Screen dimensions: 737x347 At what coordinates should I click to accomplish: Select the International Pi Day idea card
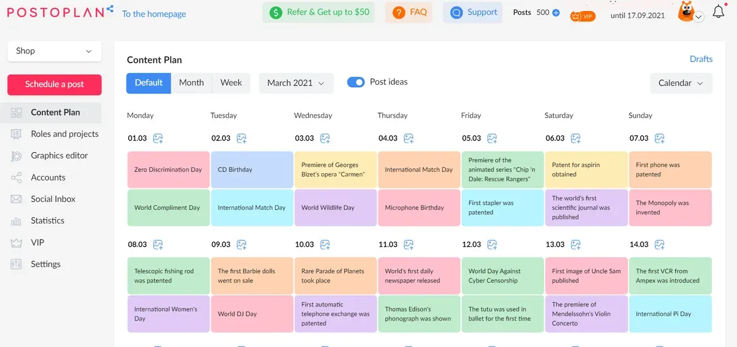(x=670, y=314)
